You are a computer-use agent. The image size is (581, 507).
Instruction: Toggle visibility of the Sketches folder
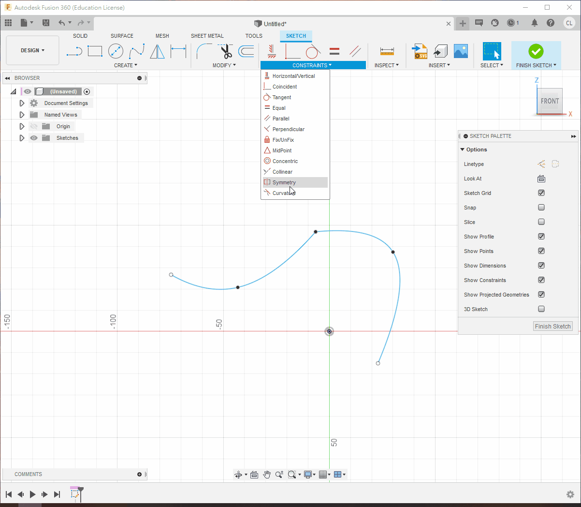click(34, 138)
